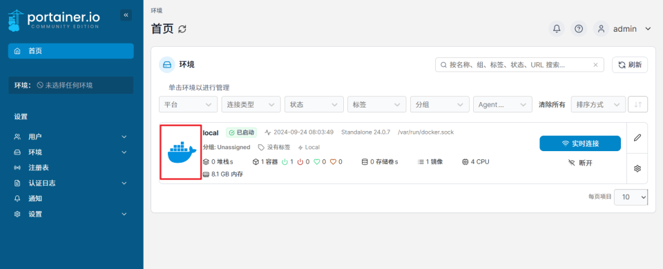Click the green healthy heart icon
Image resolution: width=663 pixels, height=269 pixels.
(317, 161)
